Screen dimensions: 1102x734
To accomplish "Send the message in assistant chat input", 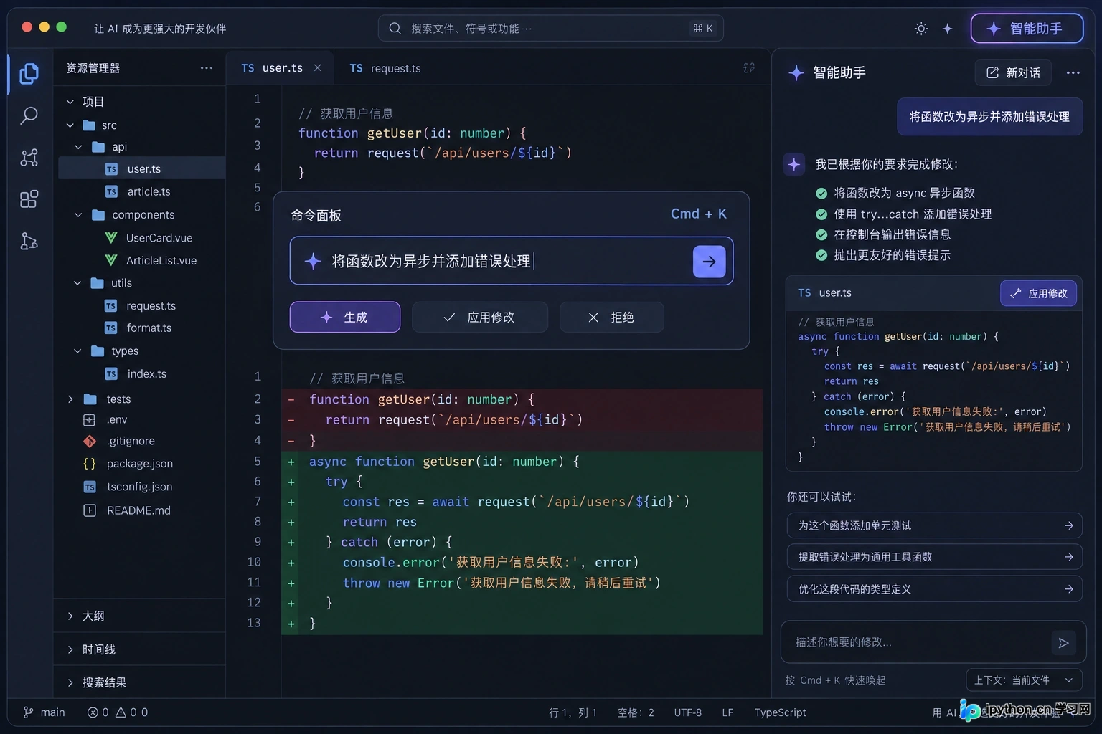I will coord(1063,643).
